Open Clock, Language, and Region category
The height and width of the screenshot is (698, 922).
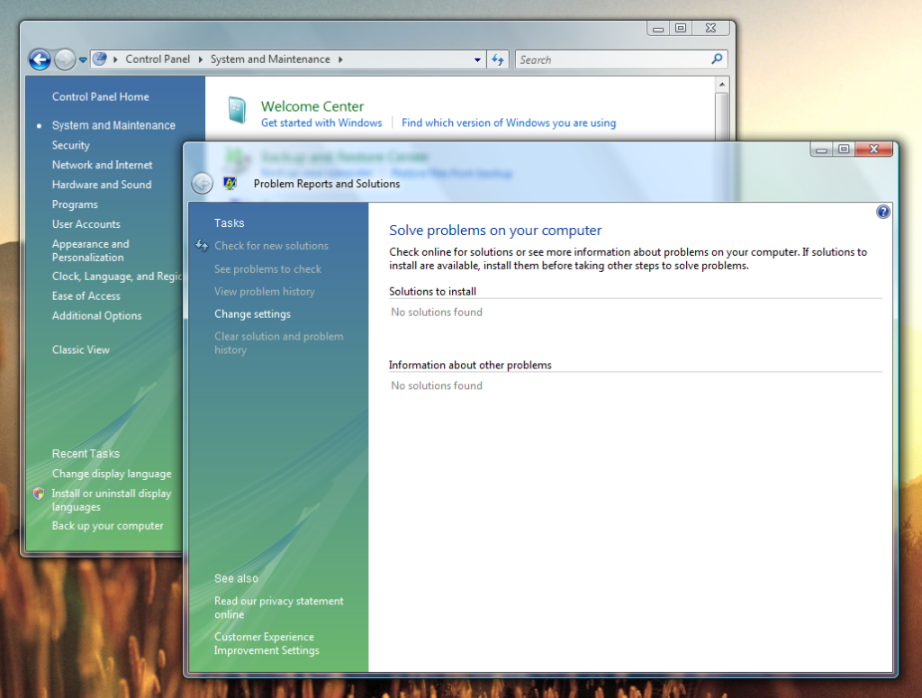tap(117, 276)
